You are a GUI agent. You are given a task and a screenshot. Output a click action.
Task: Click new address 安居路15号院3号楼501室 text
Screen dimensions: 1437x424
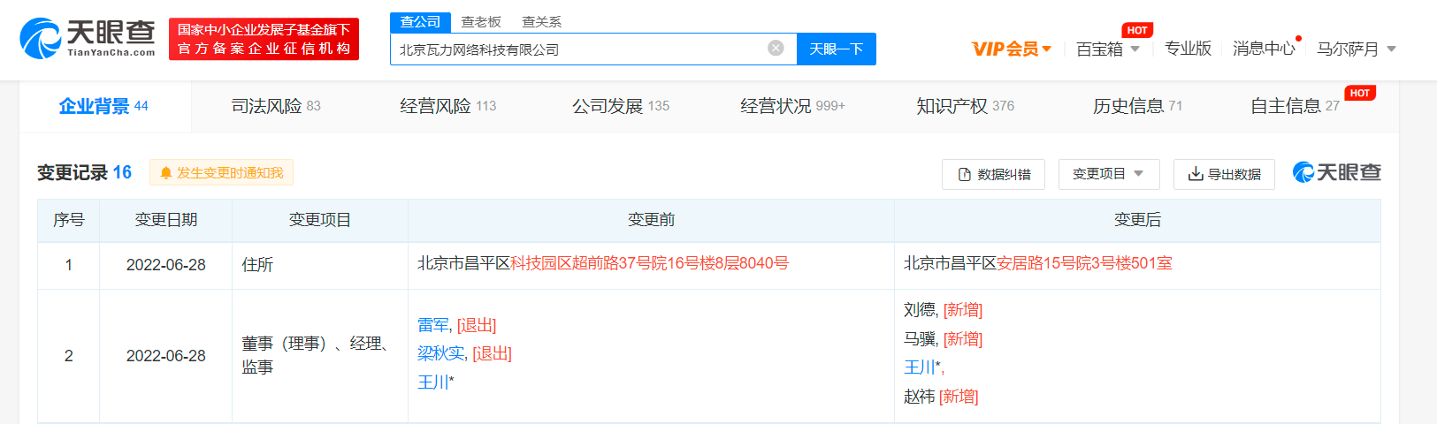click(1084, 263)
